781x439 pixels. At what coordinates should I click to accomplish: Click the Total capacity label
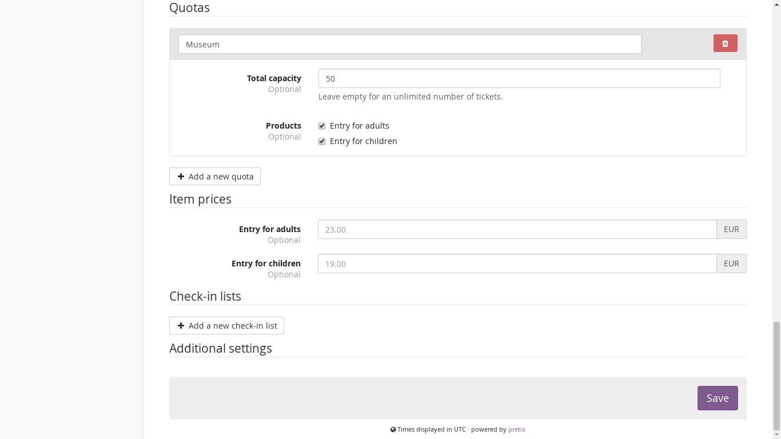point(274,78)
